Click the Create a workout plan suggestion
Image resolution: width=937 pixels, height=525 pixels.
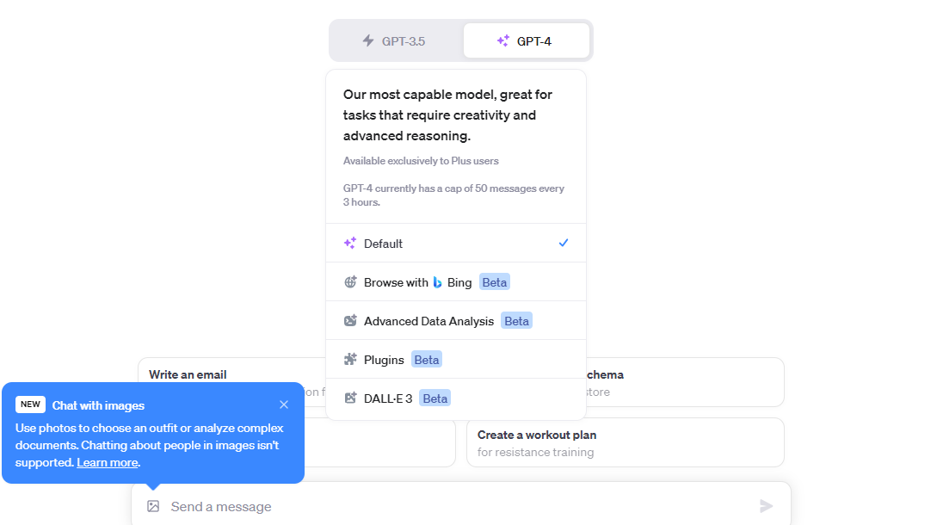625,442
